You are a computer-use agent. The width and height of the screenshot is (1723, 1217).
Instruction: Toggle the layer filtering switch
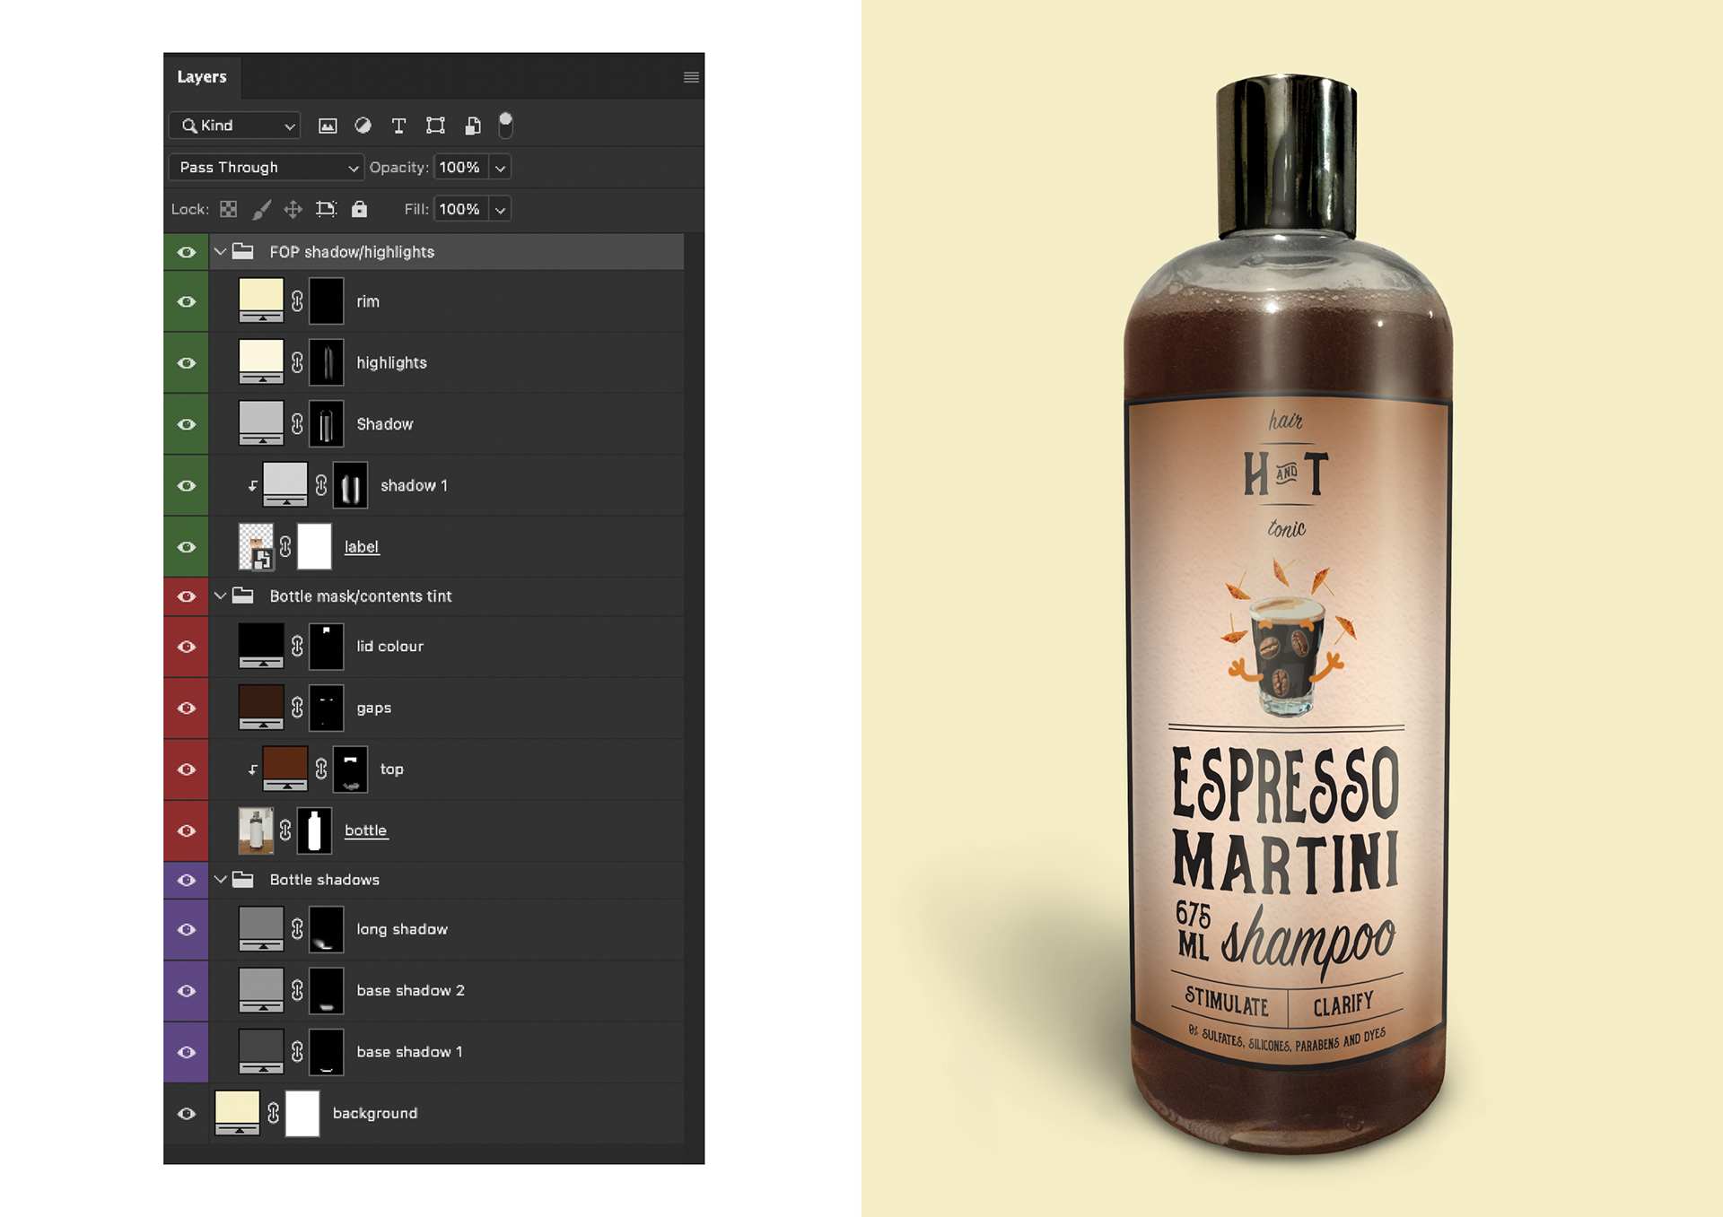point(506,126)
